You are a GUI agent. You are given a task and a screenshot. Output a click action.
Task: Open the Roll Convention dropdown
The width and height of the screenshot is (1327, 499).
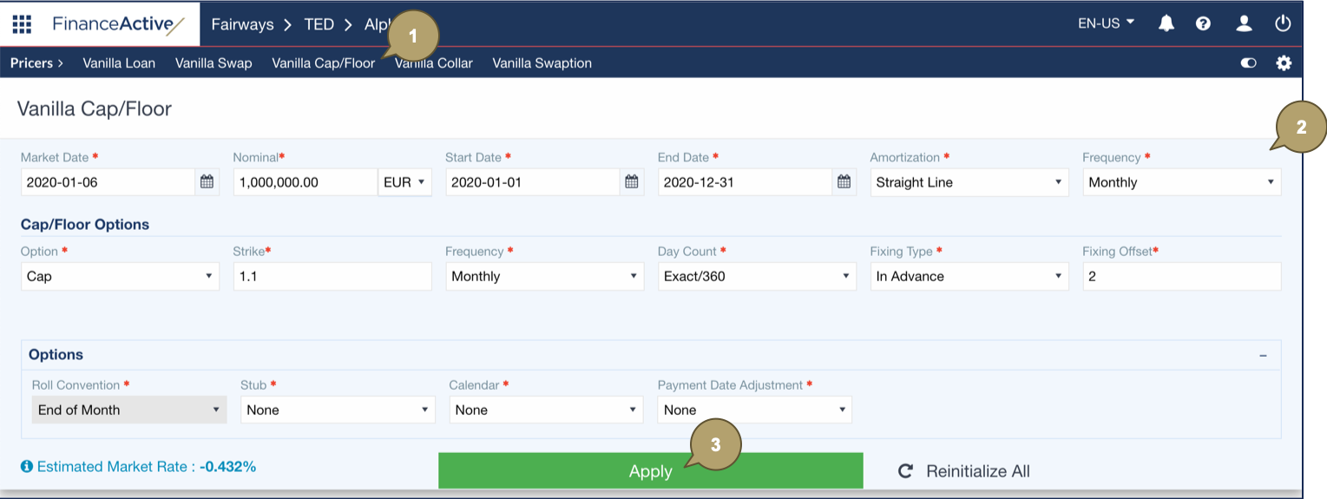pos(128,410)
